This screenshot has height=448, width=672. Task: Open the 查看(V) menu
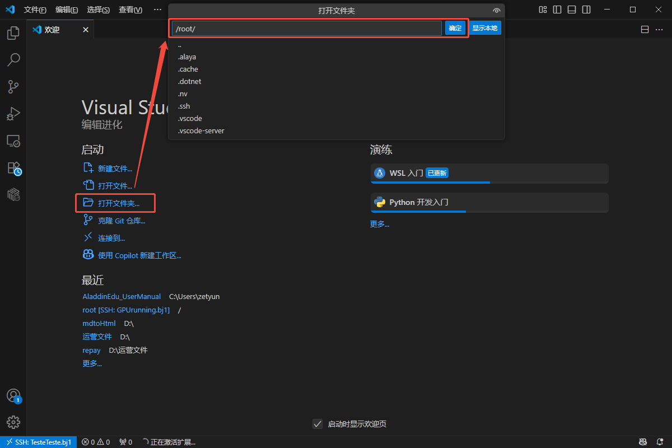[x=130, y=10]
